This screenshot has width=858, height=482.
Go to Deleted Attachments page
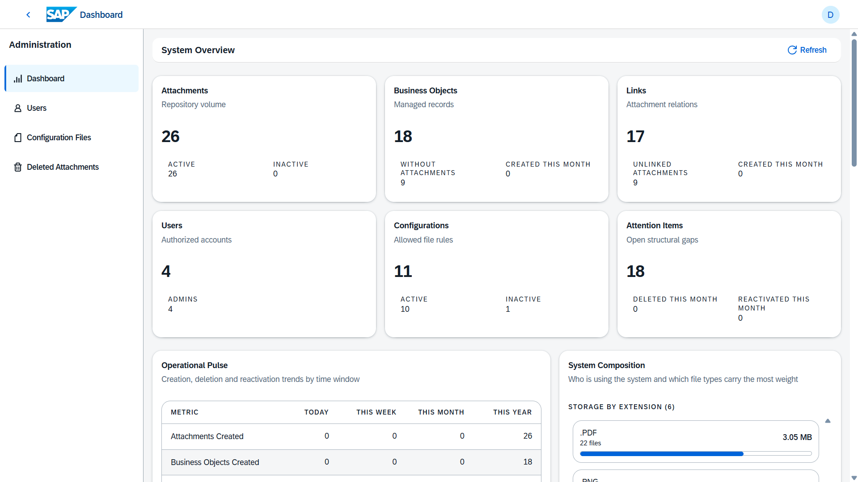click(72, 167)
